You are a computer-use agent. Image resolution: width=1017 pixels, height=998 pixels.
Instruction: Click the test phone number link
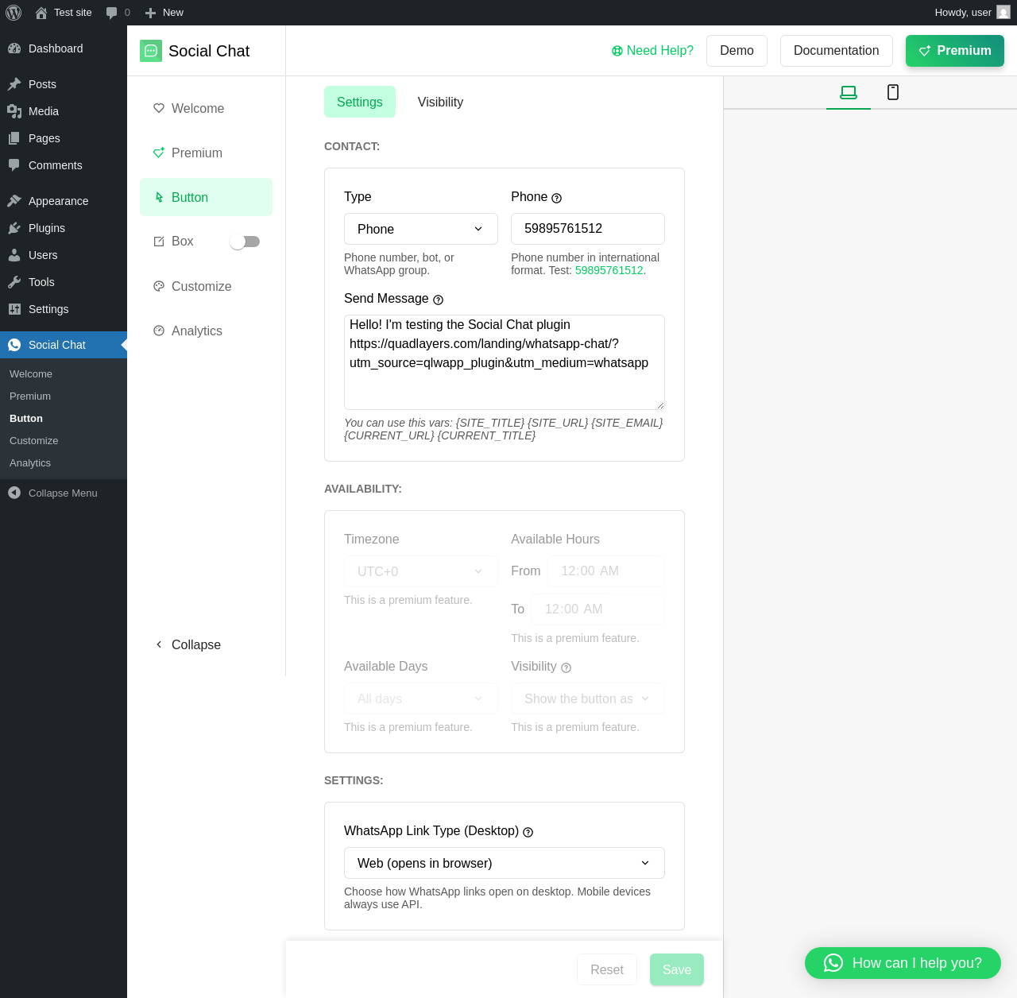click(x=609, y=270)
